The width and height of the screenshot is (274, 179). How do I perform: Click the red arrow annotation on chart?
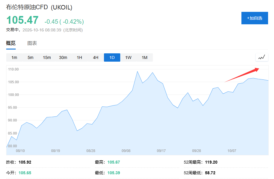(242, 75)
